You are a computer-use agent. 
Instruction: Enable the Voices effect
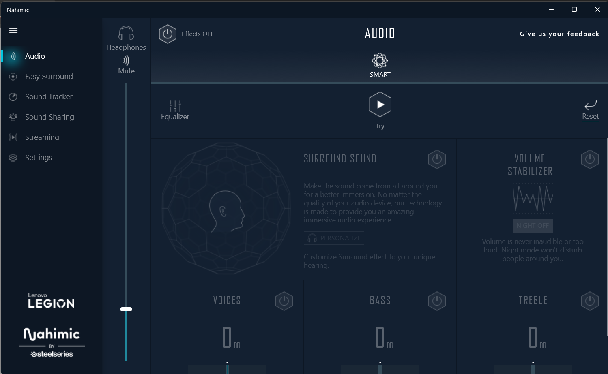click(284, 301)
